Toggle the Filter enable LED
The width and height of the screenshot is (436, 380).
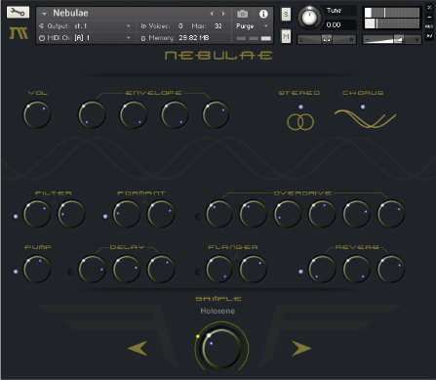coord(16,216)
